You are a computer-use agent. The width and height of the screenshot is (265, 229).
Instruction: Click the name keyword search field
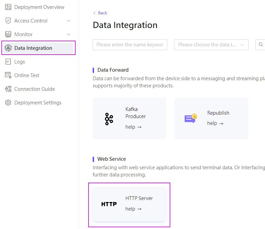point(130,45)
